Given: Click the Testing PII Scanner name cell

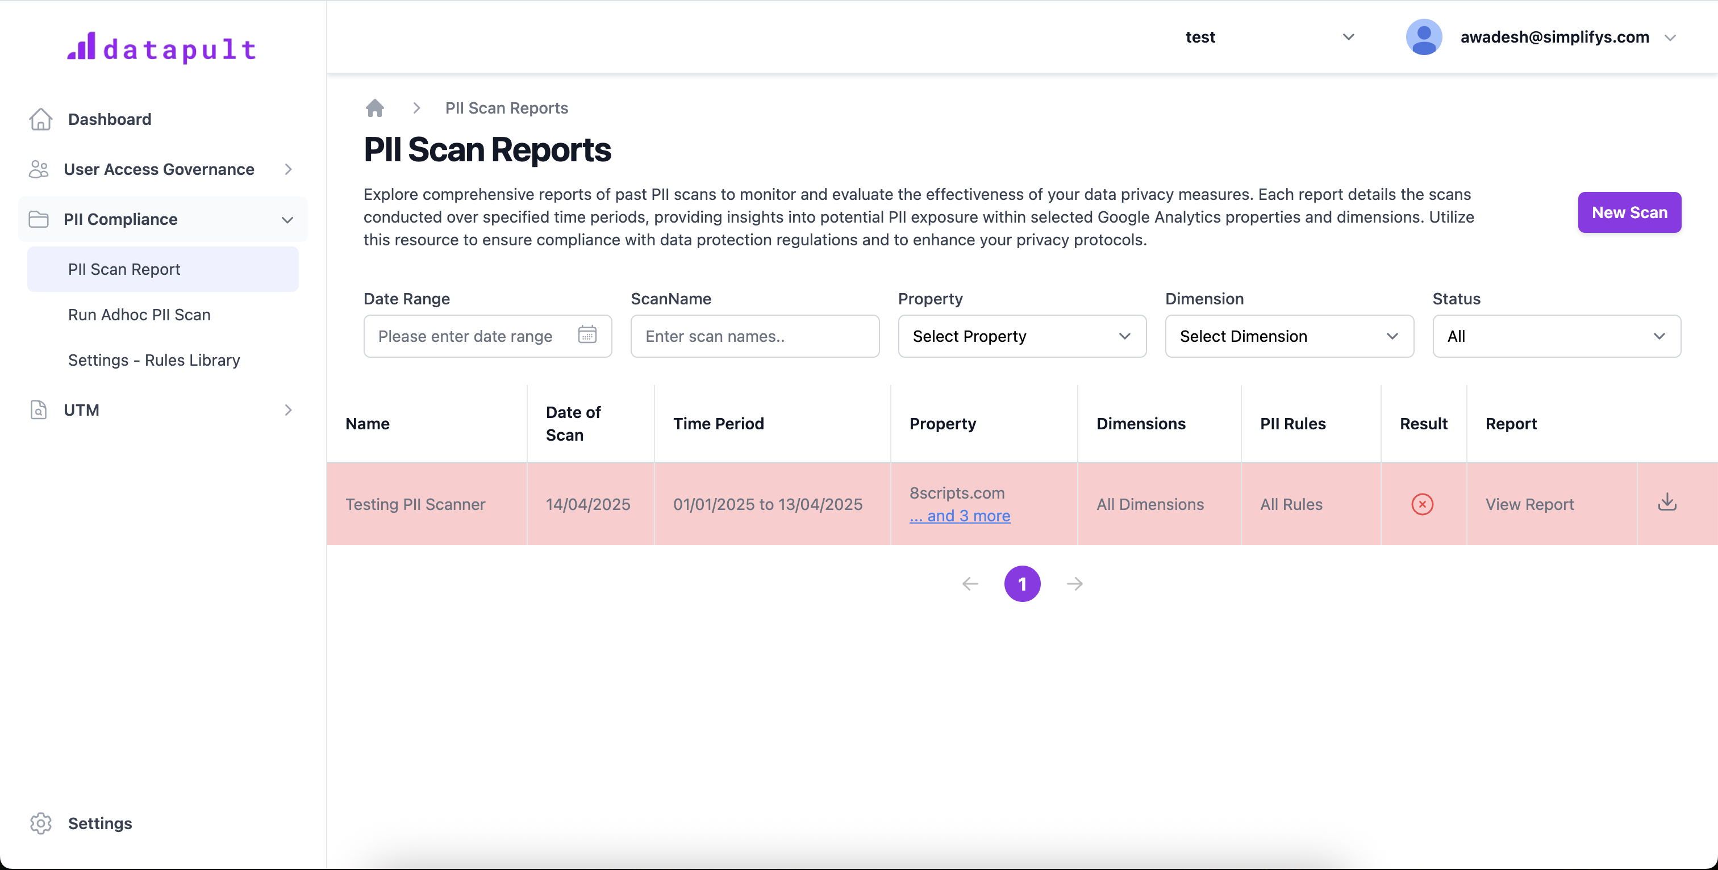Looking at the screenshot, I should click(x=415, y=505).
